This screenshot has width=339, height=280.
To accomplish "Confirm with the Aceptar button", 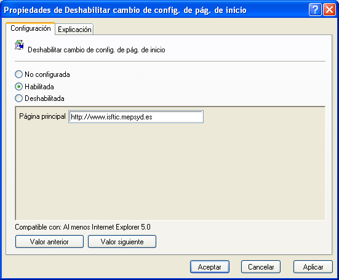I will click(x=210, y=267).
